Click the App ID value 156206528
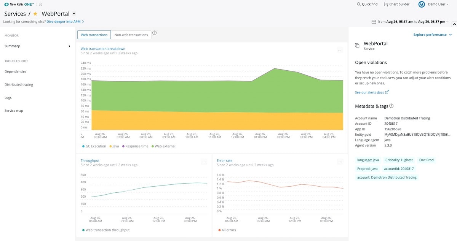Image resolution: width=457 pixels, height=241 pixels. [x=393, y=129]
